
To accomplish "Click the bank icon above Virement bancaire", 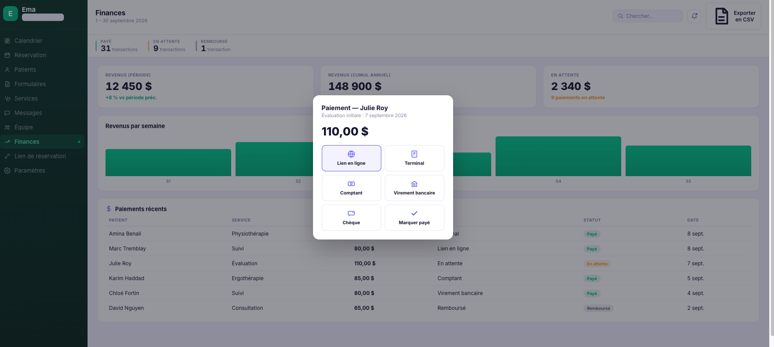I will 414,184.
